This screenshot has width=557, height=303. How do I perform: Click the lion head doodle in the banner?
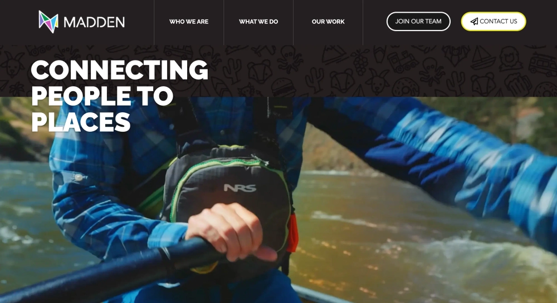pyautogui.click(x=510, y=58)
